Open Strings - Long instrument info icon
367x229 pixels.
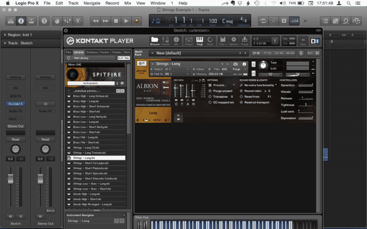pos(244,64)
